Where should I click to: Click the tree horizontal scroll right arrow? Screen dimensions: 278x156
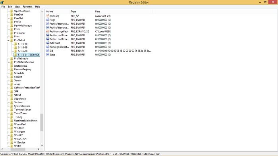pos(38,149)
